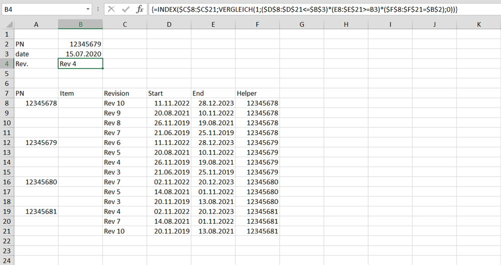This screenshot has height=265, width=501.
Task: Click start date 14.08.2021 in row 17
Action: tap(169, 191)
